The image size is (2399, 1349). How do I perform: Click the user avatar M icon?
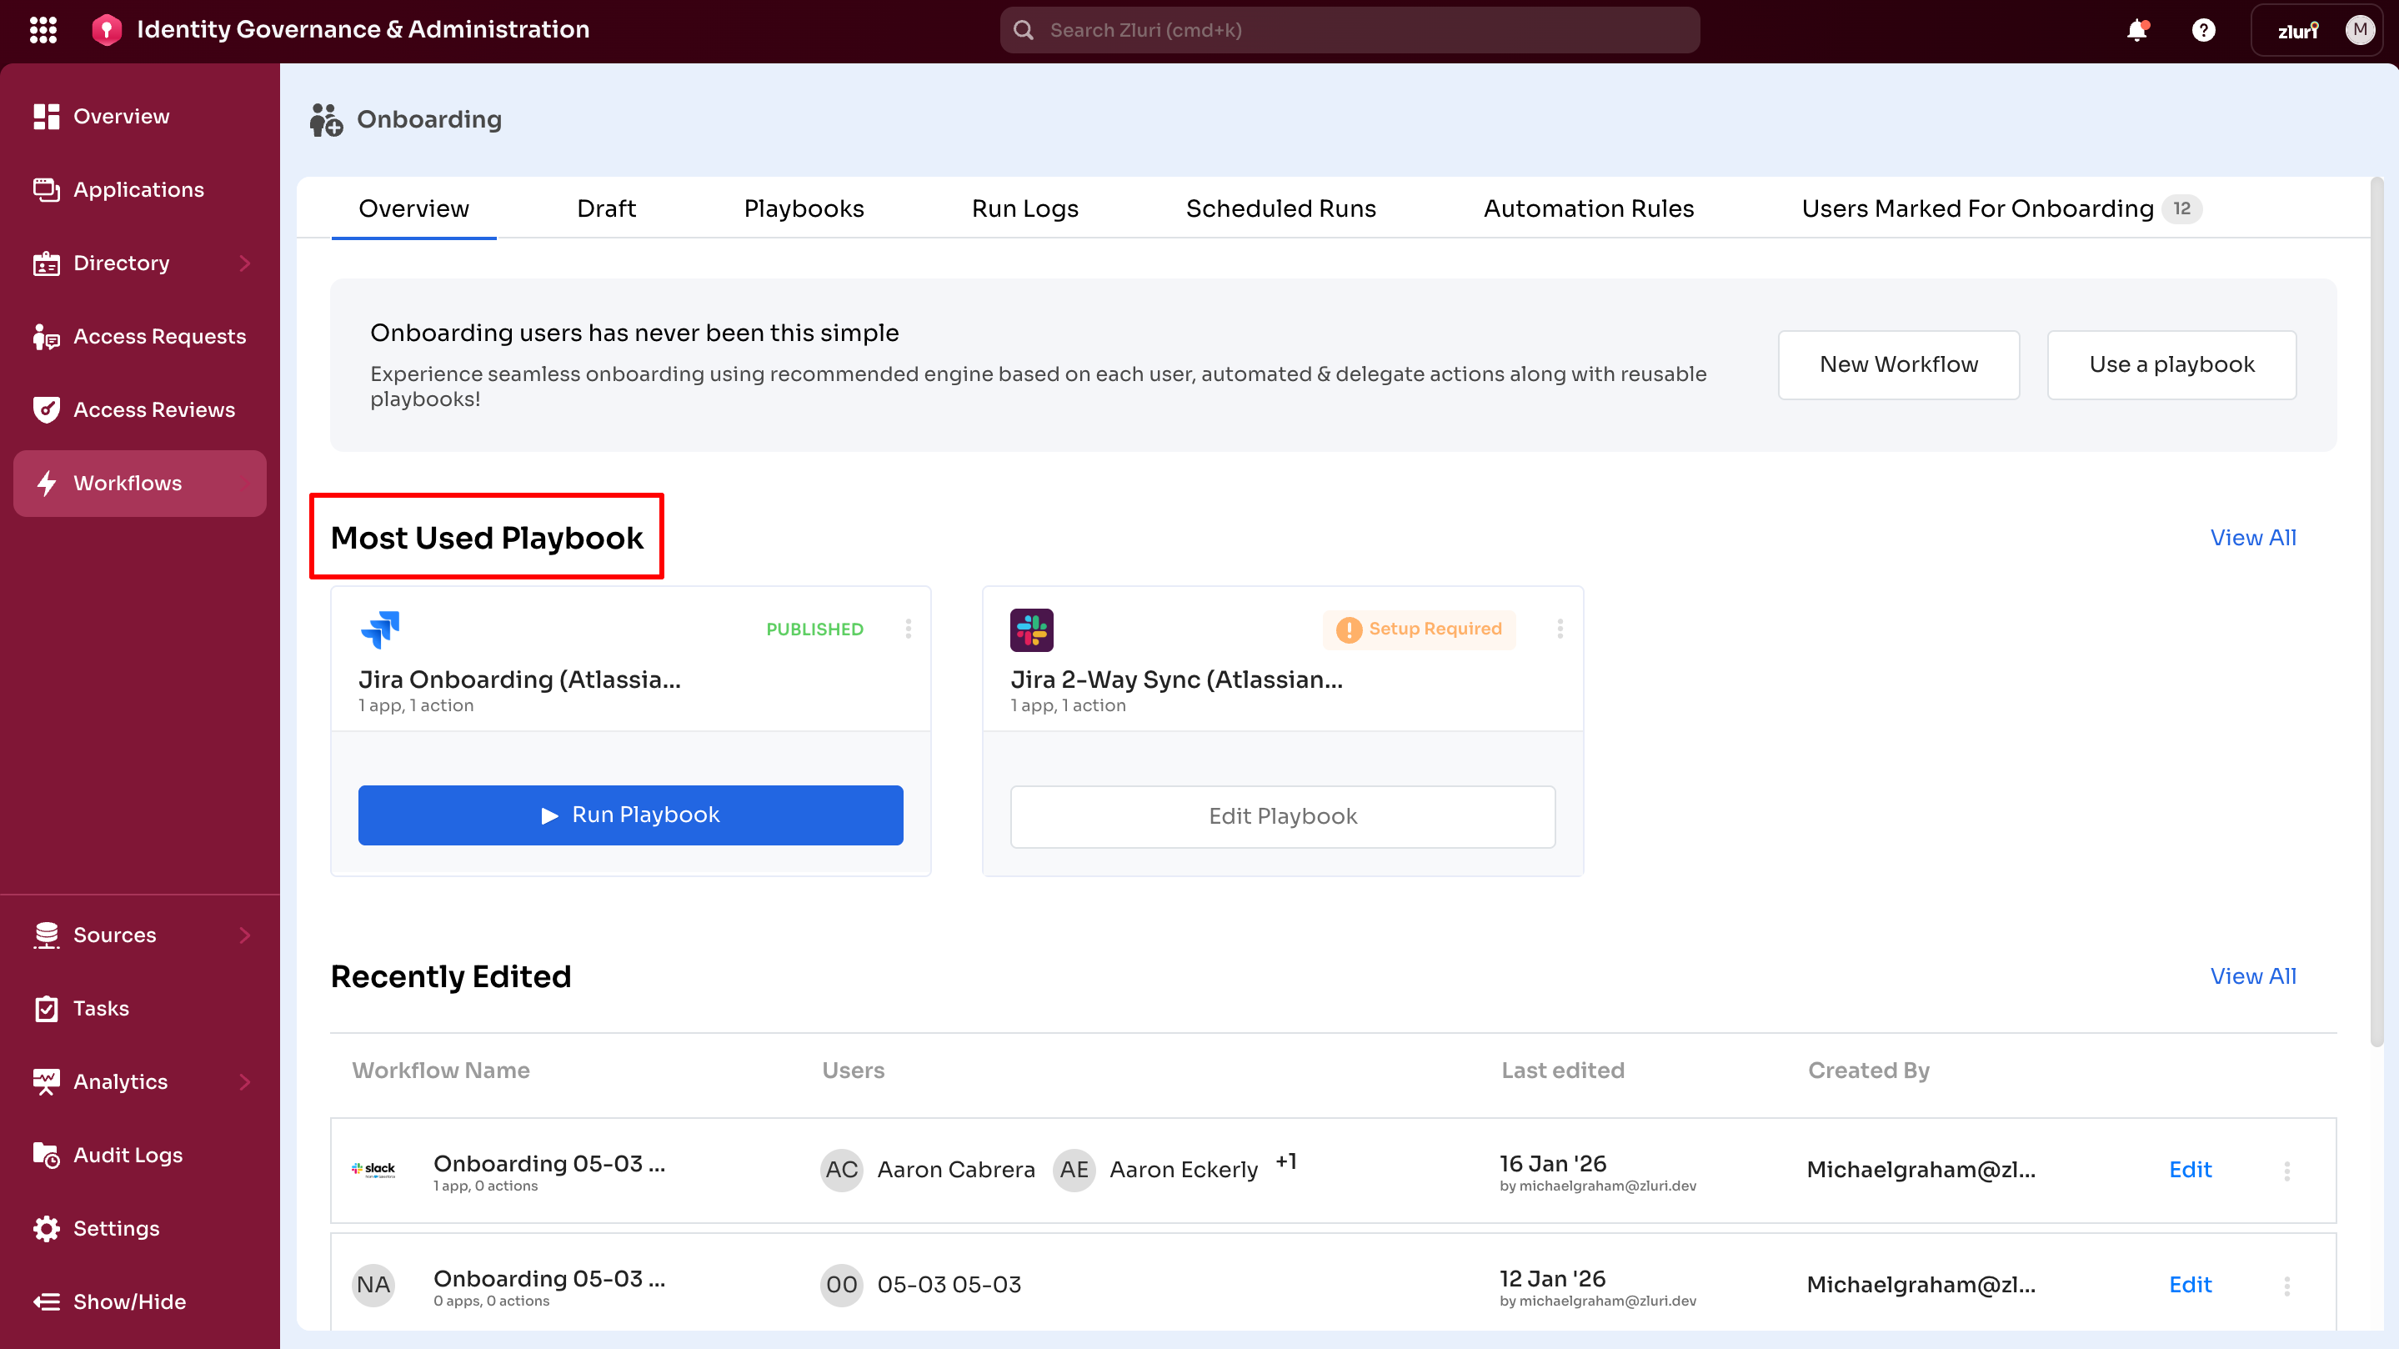click(x=2359, y=30)
